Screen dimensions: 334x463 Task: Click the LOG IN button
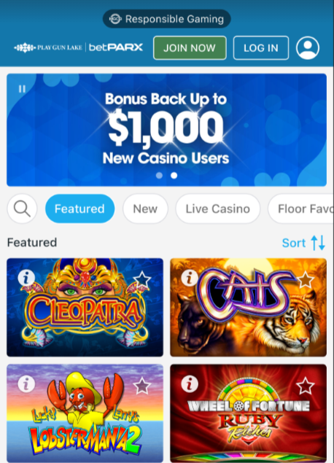click(261, 48)
